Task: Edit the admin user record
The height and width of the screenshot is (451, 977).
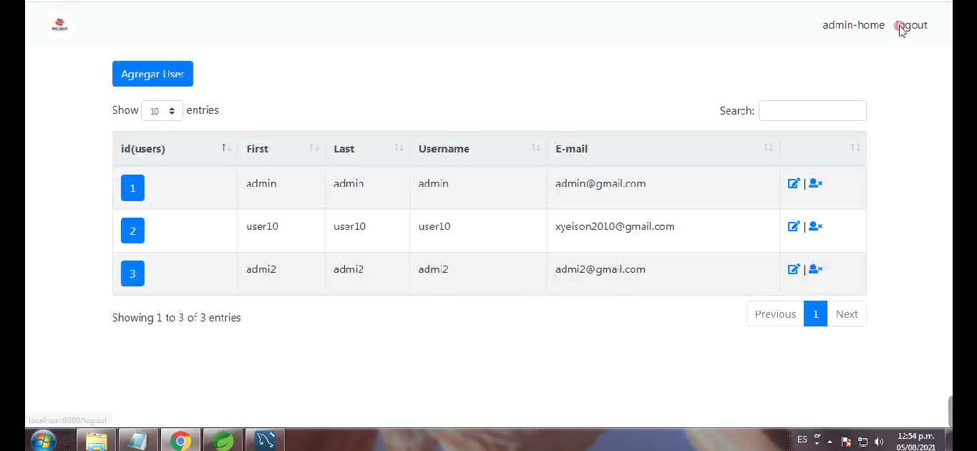Action: (794, 183)
